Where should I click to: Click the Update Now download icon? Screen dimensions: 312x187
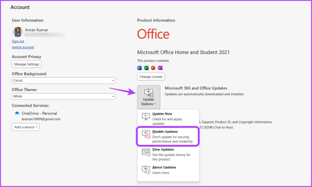[146, 116]
